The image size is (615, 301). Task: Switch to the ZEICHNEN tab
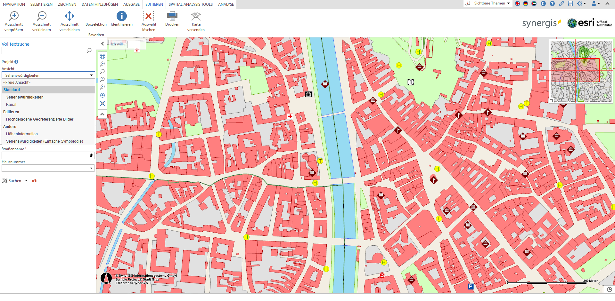[x=67, y=4]
